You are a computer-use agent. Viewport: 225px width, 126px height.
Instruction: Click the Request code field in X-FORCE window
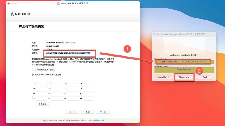click(184, 62)
